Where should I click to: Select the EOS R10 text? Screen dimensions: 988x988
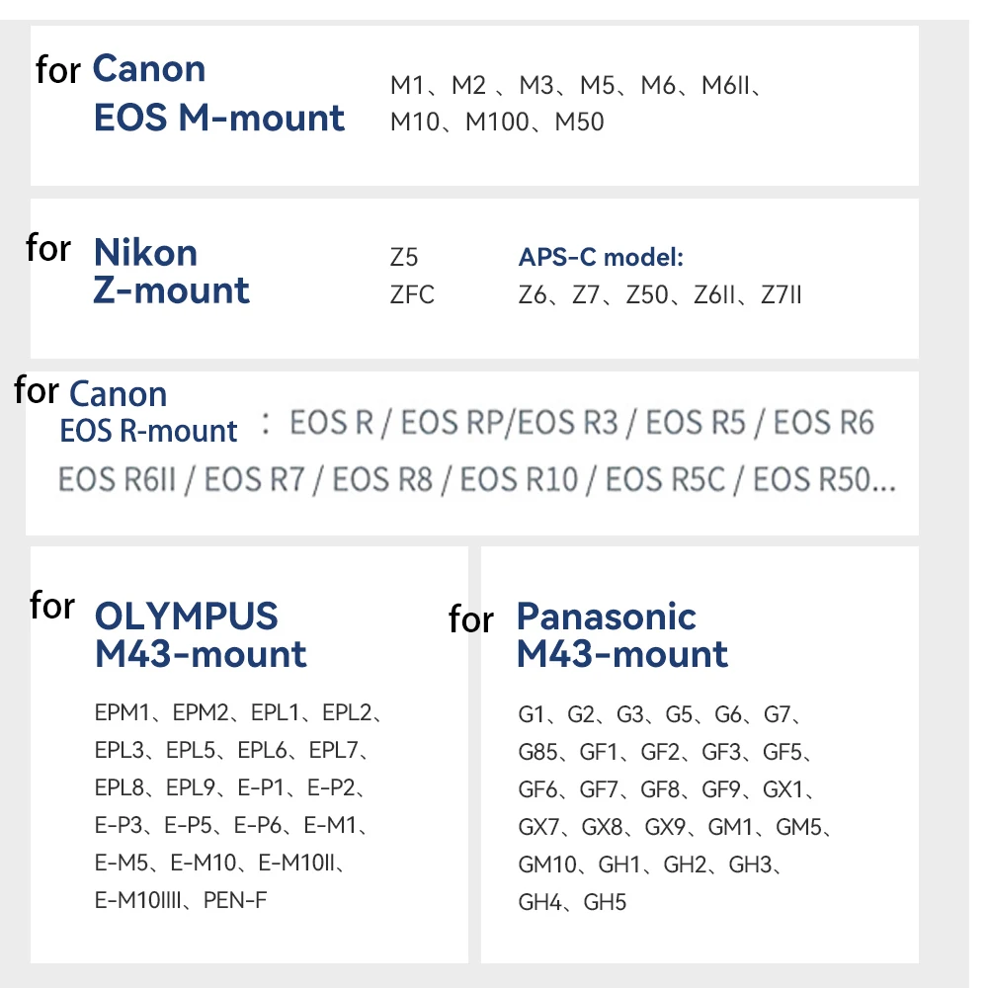[x=519, y=479]
